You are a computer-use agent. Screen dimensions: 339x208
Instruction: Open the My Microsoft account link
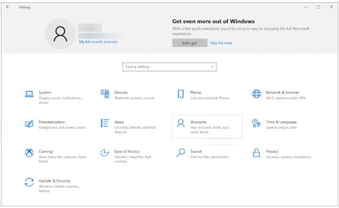(98, 42)
